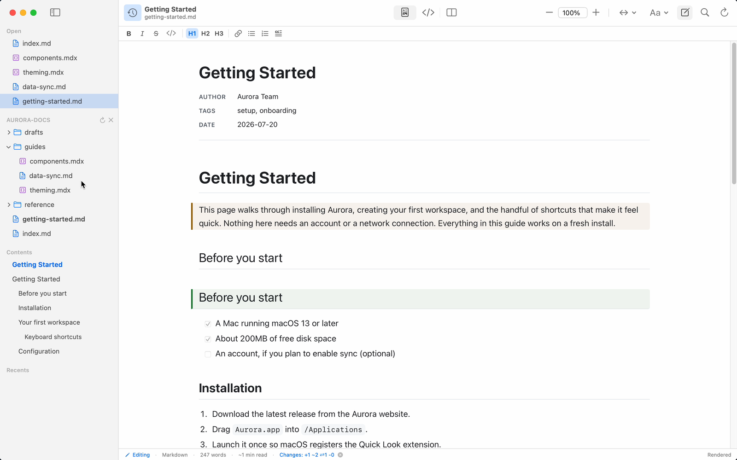Screen dimensions: 737x460
Task: Open components.mdx in the Open list
Action: click(x=59, y=58)
